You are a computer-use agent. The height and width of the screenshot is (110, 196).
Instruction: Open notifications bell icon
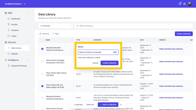(180, 4)
